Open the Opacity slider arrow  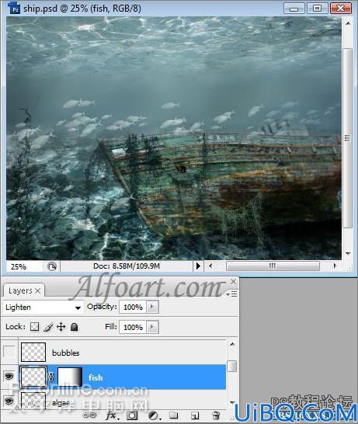click(152, 307)
